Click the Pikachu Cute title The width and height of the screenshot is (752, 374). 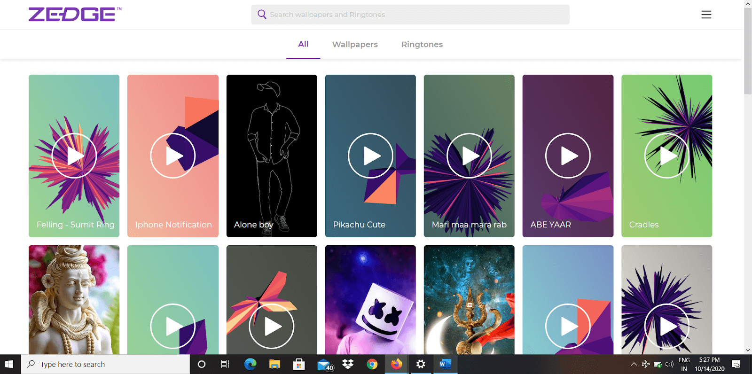click(x=359, y=225)
